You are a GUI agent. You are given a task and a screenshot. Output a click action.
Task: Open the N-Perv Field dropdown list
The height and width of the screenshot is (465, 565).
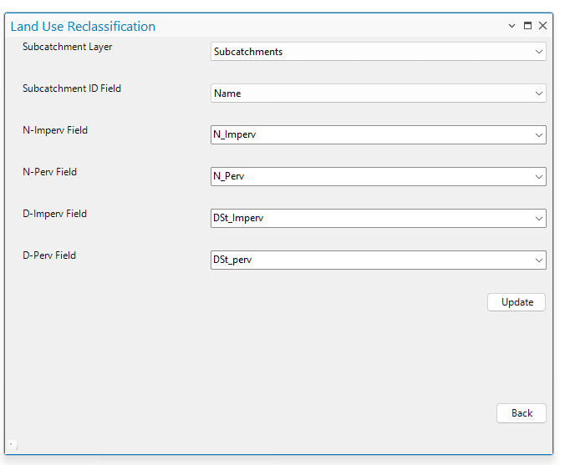[538, 176]
